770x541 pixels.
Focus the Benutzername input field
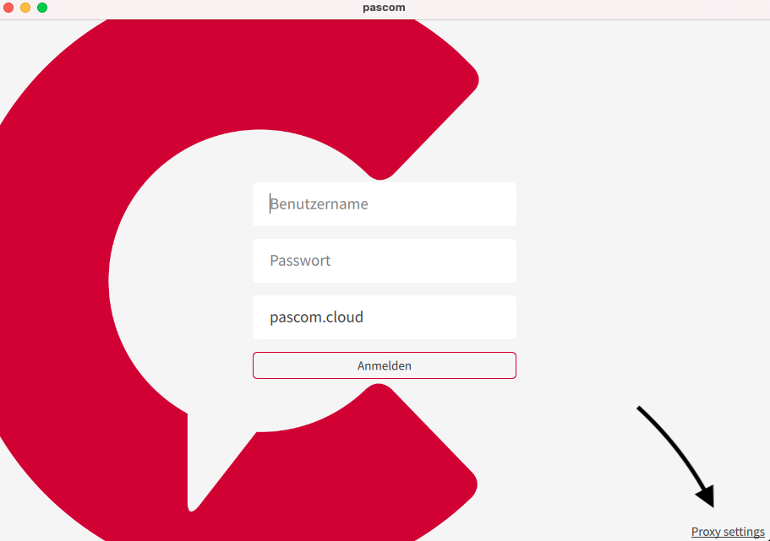[x=384, y=204]
